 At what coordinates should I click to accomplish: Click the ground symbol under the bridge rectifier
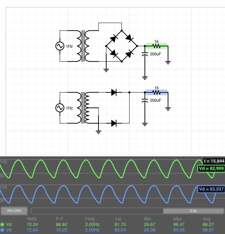click(106, 70)
